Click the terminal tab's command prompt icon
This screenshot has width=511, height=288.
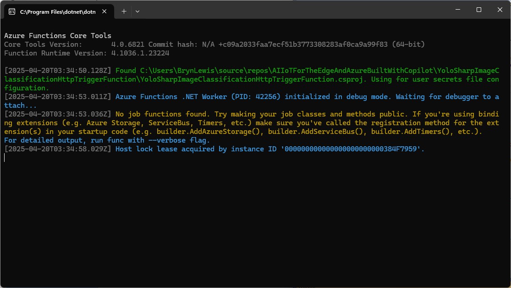tap(12, 11)
